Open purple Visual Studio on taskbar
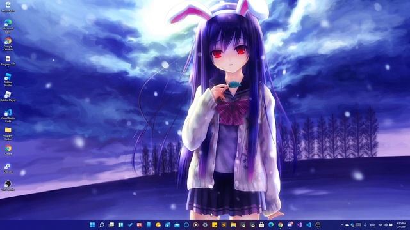This screenshot has width=410, height=230. click(299, 225)
